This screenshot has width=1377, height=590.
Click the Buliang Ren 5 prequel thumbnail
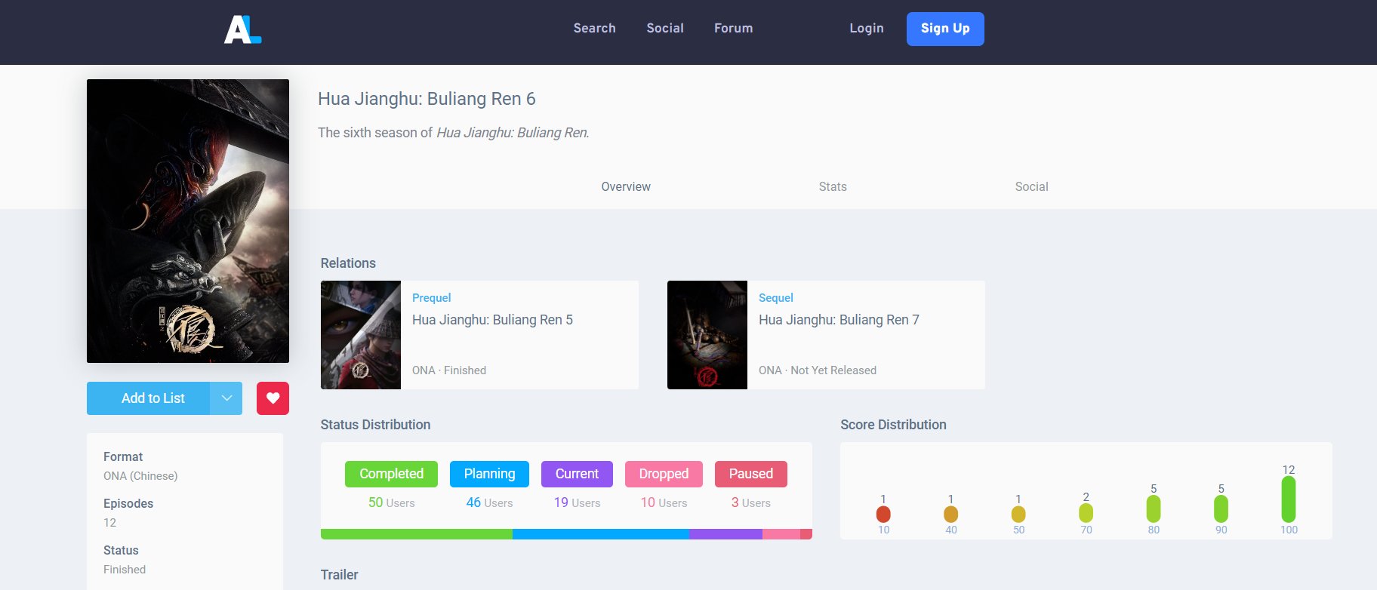[361, 335]
